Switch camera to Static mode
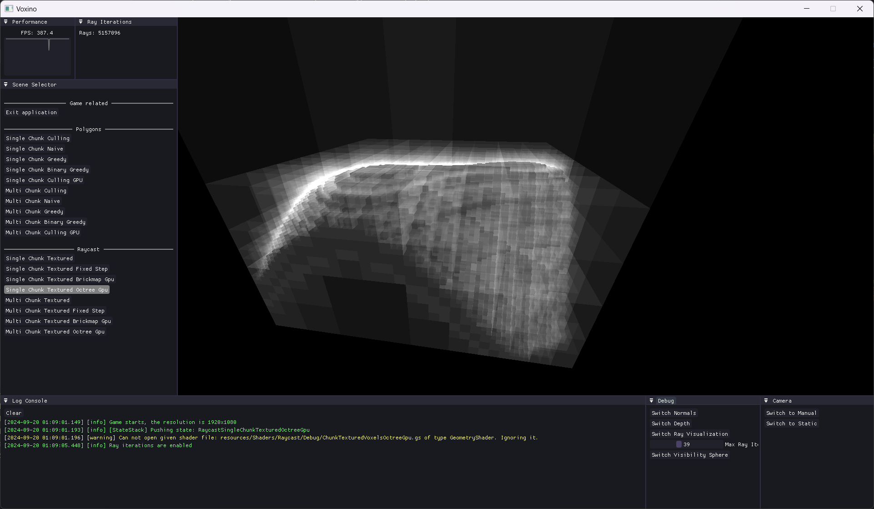The width and height of the screenshot is (874, 509). coord(791,423)
